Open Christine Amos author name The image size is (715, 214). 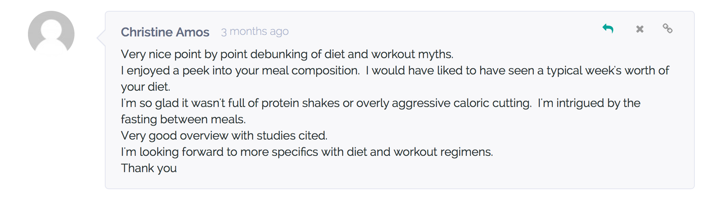(x=165, y=32)
